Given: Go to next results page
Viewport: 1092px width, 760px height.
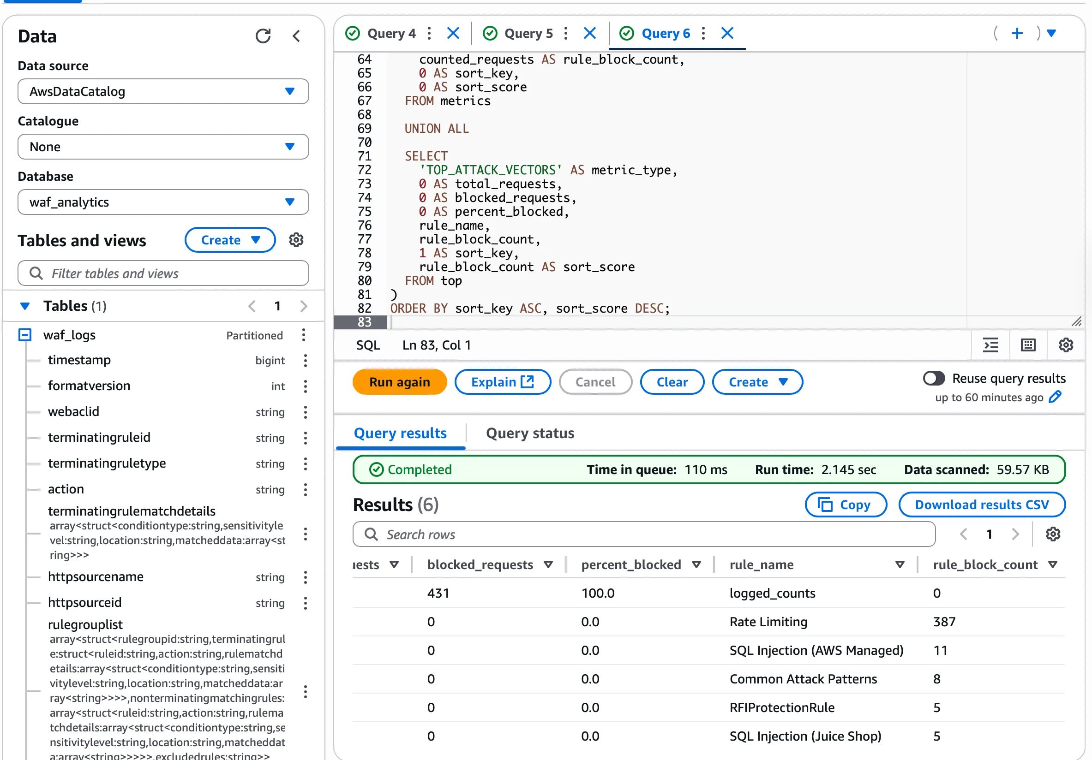Looking at the screenshot, I should pyautogui.click(x=1015, y=534).
